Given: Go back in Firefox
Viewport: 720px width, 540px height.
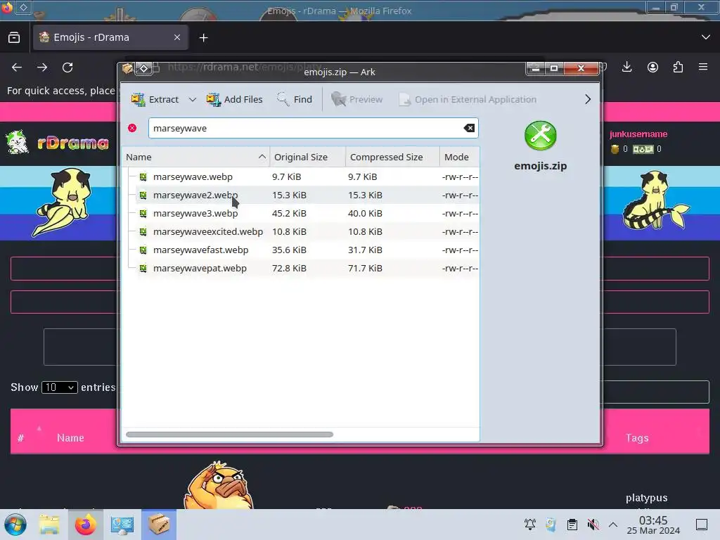Looking at the screenshot, I should click(17, 67).
